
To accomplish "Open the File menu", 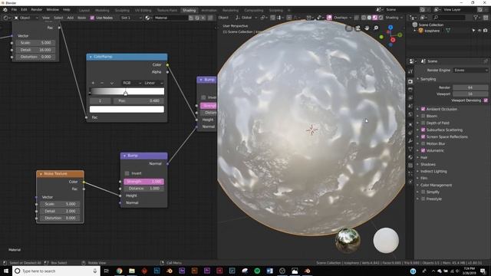I will click(14, 10).
